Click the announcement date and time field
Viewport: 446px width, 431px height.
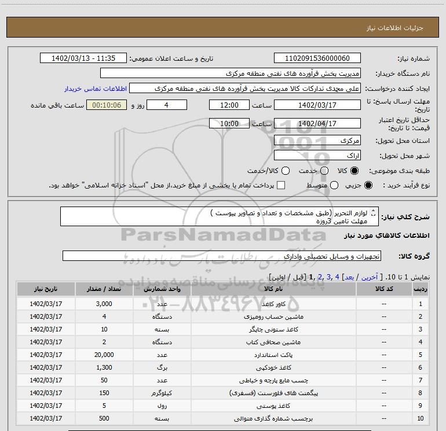click(x=83, y=58)
